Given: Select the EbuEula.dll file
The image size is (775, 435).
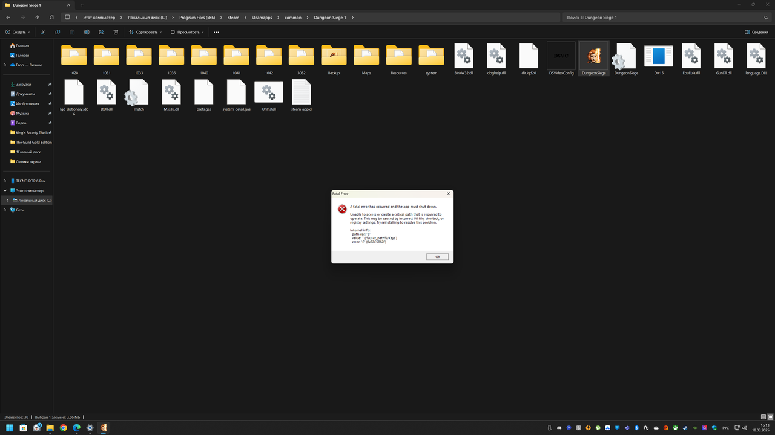Looking at the screenshot, I should [691, 59].
